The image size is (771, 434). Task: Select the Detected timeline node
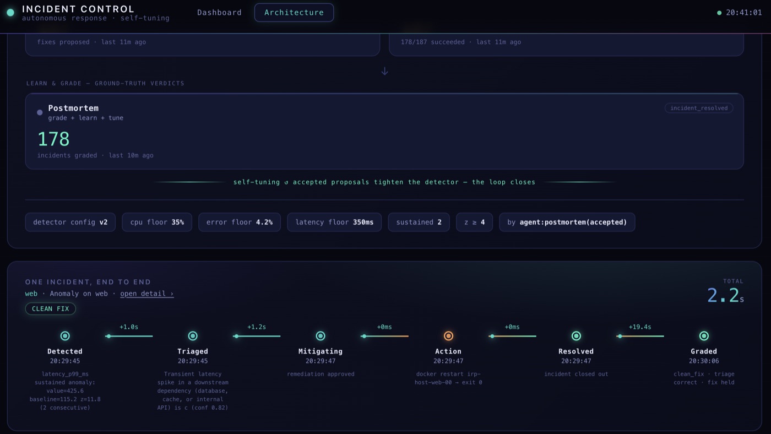tap(65, 336)
